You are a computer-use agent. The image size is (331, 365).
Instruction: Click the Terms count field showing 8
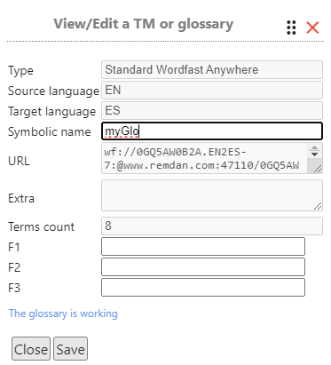coord(212,226)
